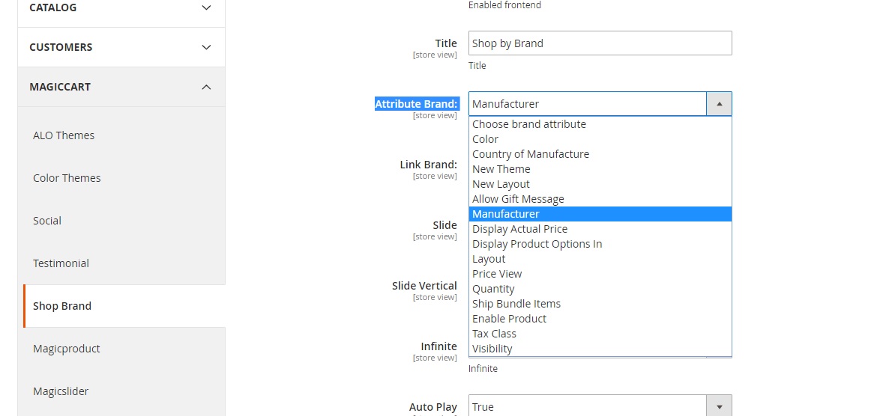Image resolution: width=883 pixels, height=416 pixels.
Task: Pick the Manufacturer option
Action: pos(505,214)
